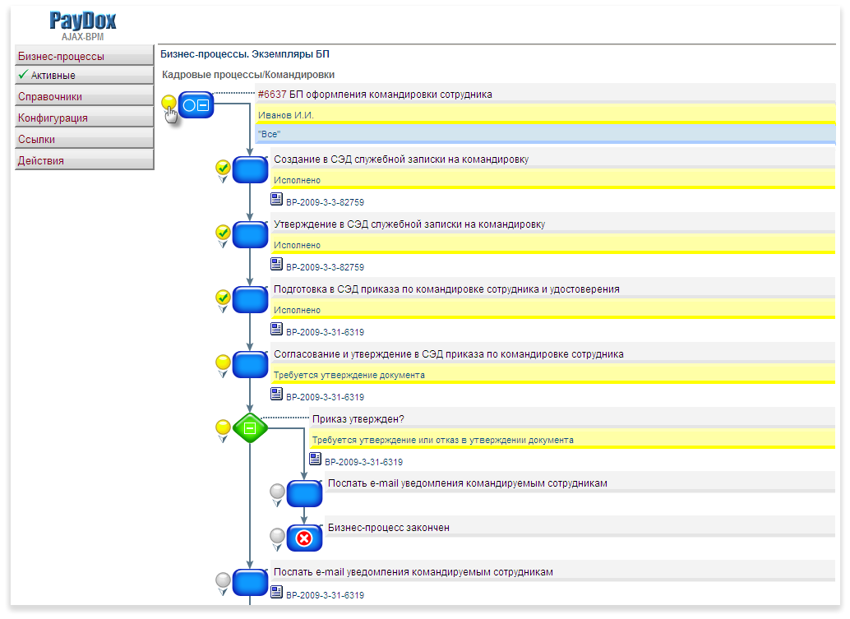
Task: Open document icon in the Подготовка step
Action: 276,330
